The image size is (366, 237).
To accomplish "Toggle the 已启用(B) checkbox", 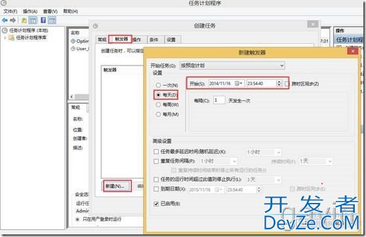I will click(156, 204).
